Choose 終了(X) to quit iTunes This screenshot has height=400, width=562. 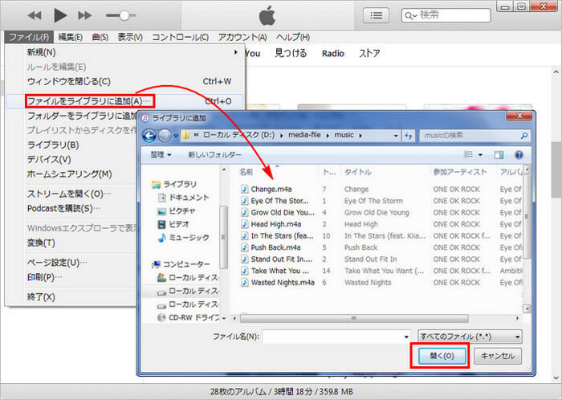point(41,296)
